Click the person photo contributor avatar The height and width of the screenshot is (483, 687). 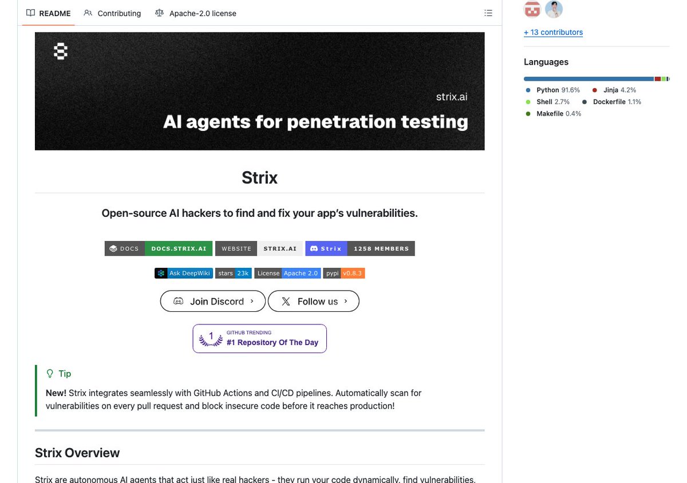click(x=554, y=9)
